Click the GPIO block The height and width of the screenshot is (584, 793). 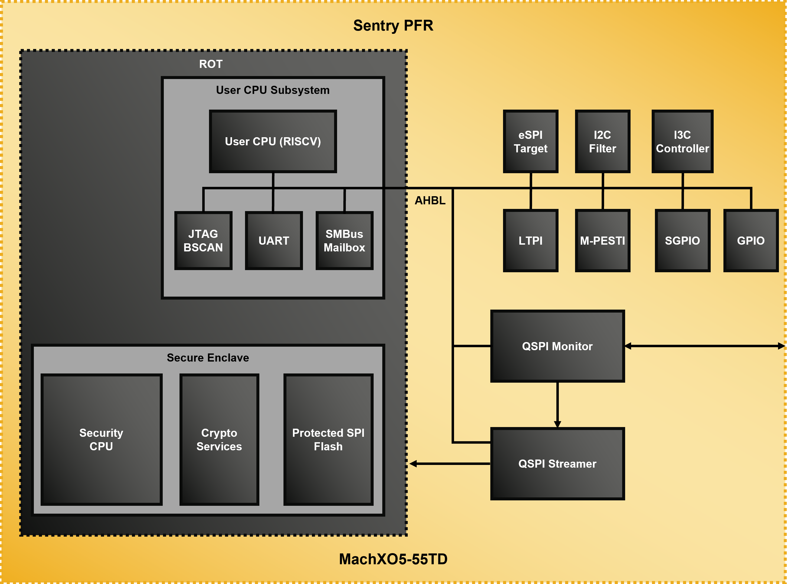click(750, 241)
